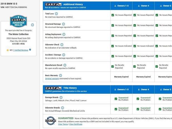Open info icon next to Airbag Deployment
172x129 pixels.
click(x=64, y=34)
